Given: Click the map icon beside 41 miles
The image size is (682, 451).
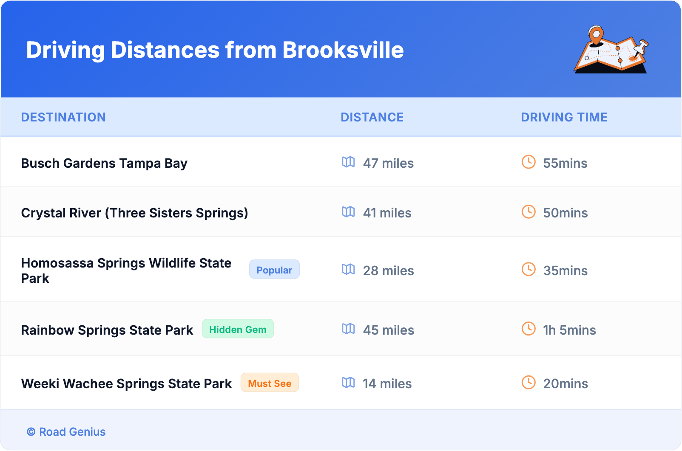Looking at the screenshot, I should pyautogui.click(x=348, y=212).
